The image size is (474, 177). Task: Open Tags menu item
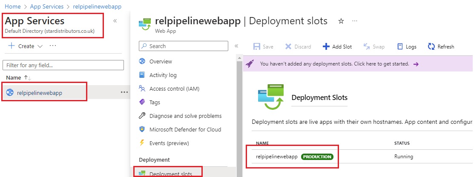pos(155,102)
